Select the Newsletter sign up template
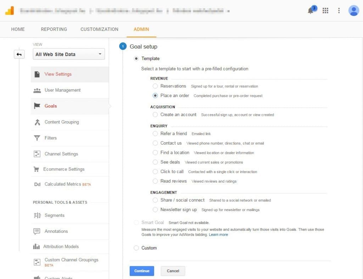Screen dimensions: 363x279 coord(155,210)
